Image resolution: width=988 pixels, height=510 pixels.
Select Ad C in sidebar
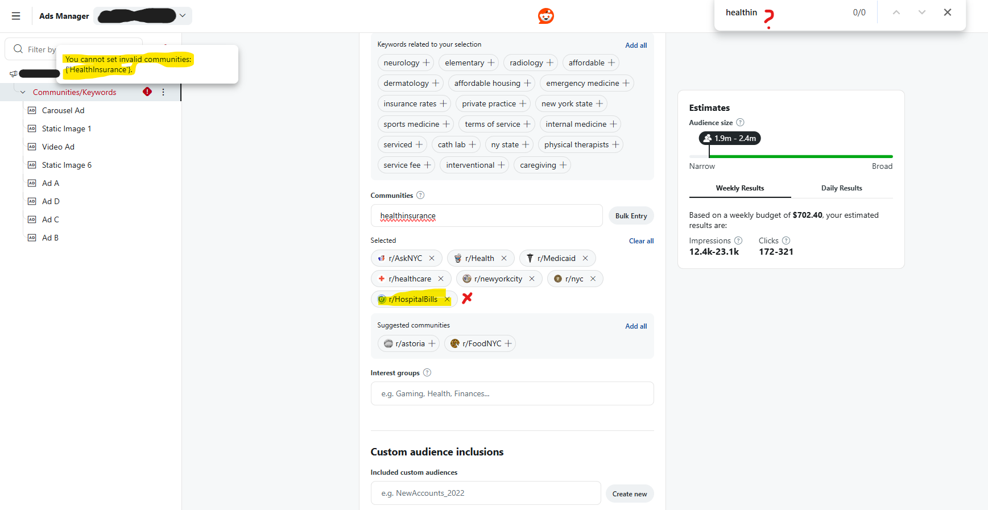pyautogui.click(x=50, y=219)
